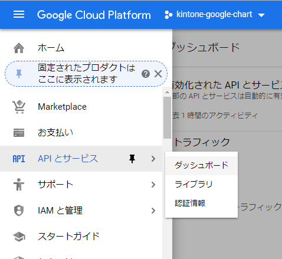Expand the サポート submenu chevron
Viewport: 282px width, 259px height.
[x=153, y=185]
